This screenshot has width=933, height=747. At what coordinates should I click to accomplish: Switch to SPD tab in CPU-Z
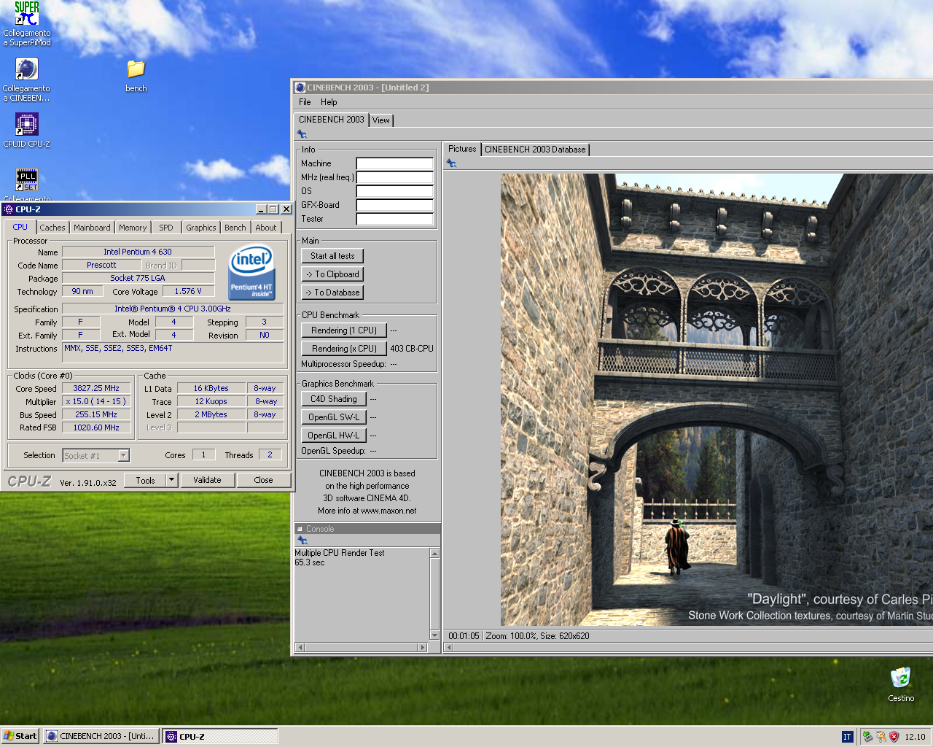[x=166, y=228]
